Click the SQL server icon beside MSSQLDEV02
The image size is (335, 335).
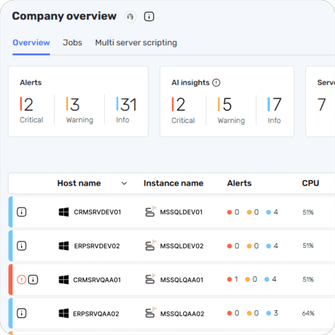coord(151,245)
